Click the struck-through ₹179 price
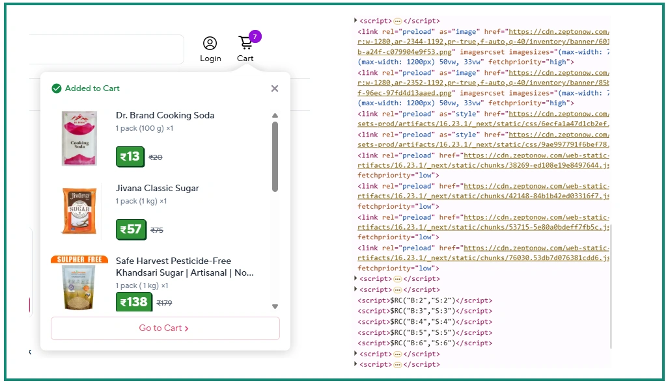Image resolution: width=668 pixels, height=383 pixels. pyautogui.click(x=164, y=303)
